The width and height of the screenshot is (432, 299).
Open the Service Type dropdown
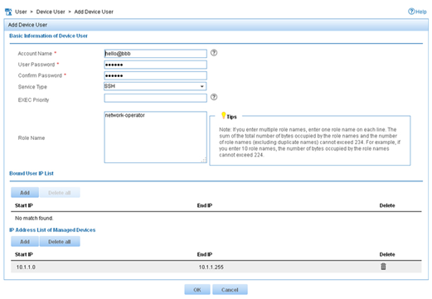[155, 86]
